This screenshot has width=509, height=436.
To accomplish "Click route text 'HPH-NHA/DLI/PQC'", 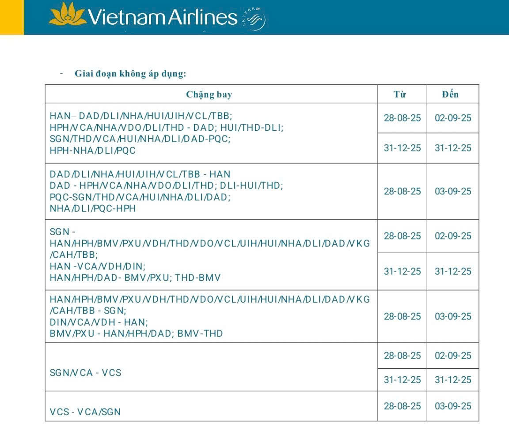I will tap(92, 150).
